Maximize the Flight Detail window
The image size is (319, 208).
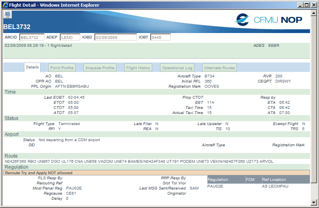306,5
